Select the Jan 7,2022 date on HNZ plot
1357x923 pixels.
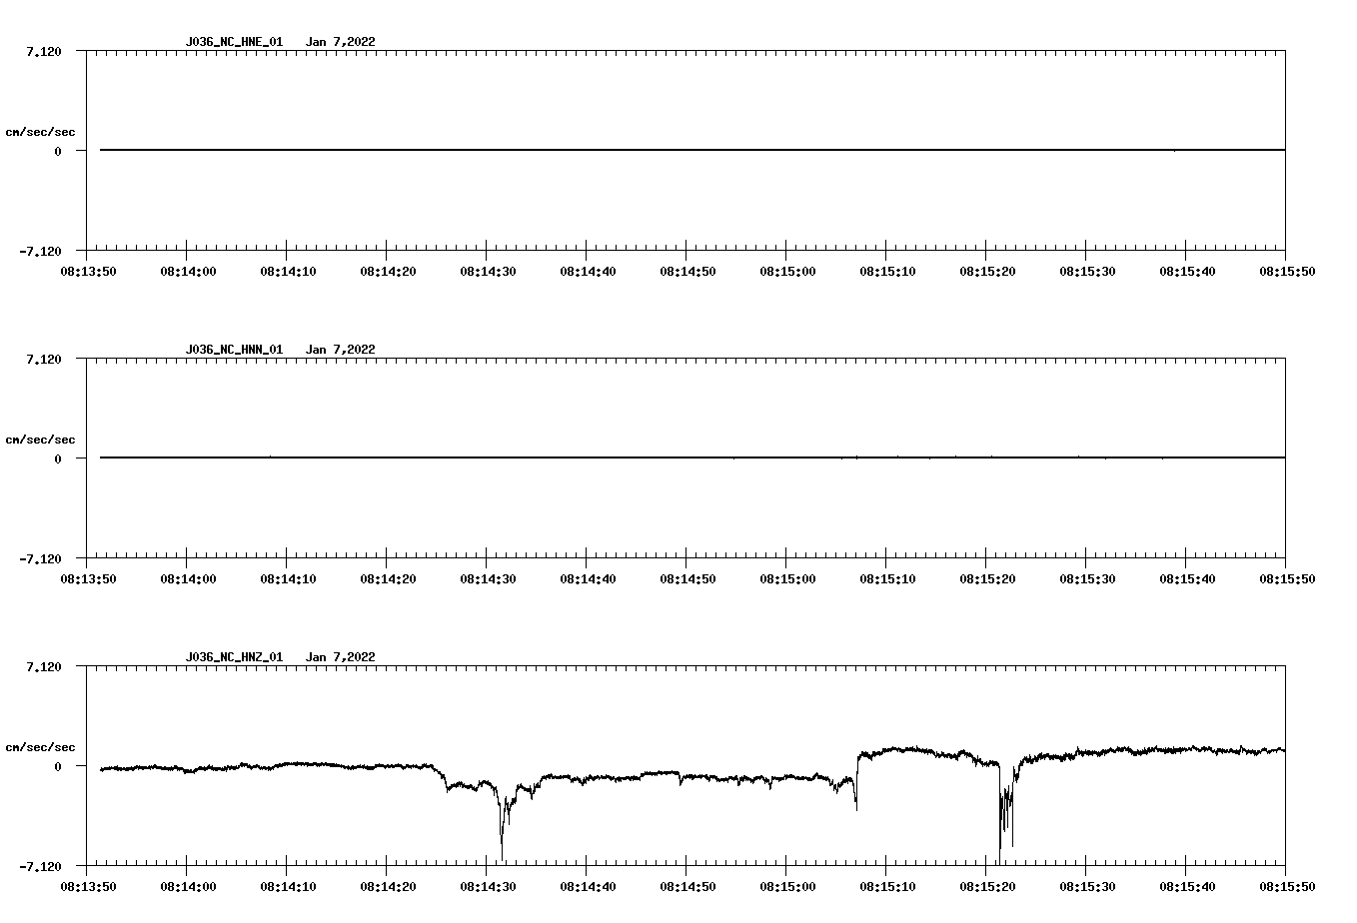coord(341,657)
